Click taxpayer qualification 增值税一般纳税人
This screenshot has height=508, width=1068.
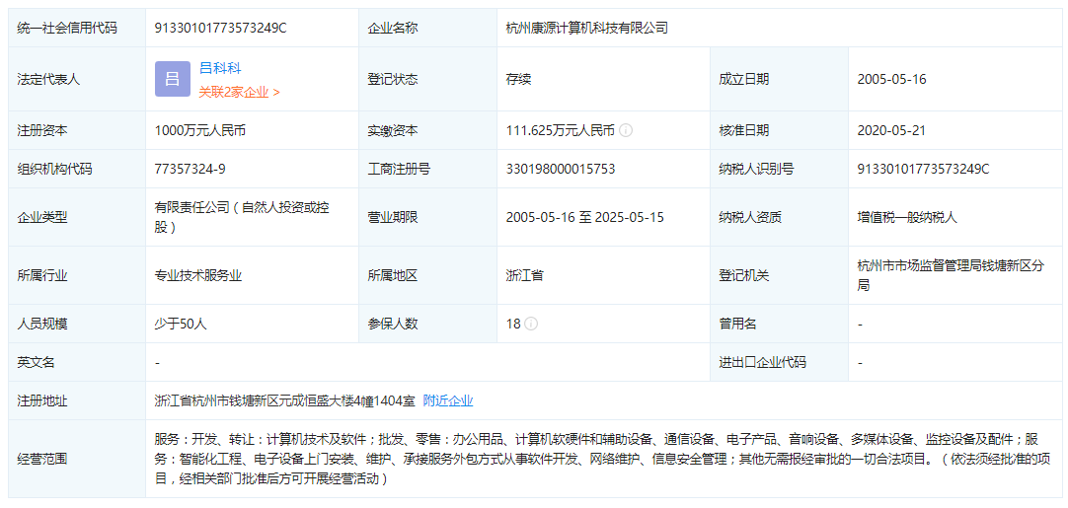coord(907,217)
